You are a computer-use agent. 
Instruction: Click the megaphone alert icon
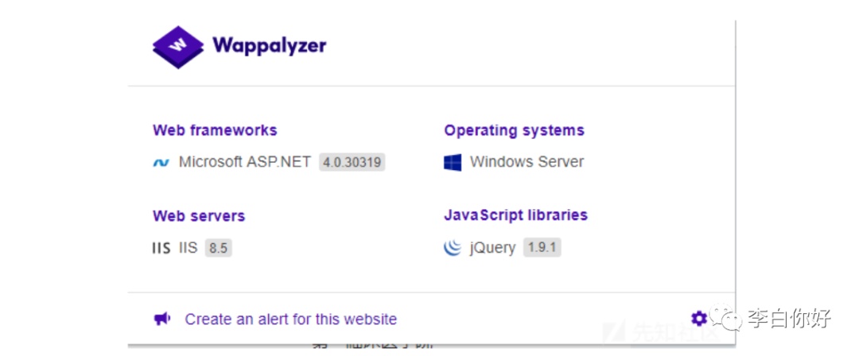[161, 319]
